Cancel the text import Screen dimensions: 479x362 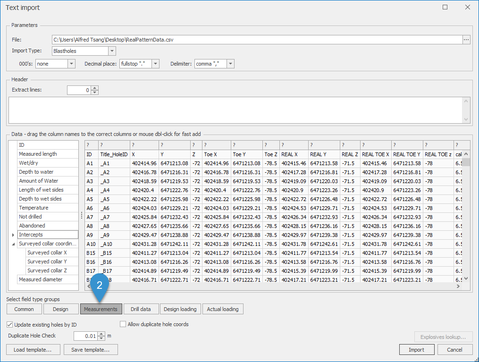coord(454,350)
